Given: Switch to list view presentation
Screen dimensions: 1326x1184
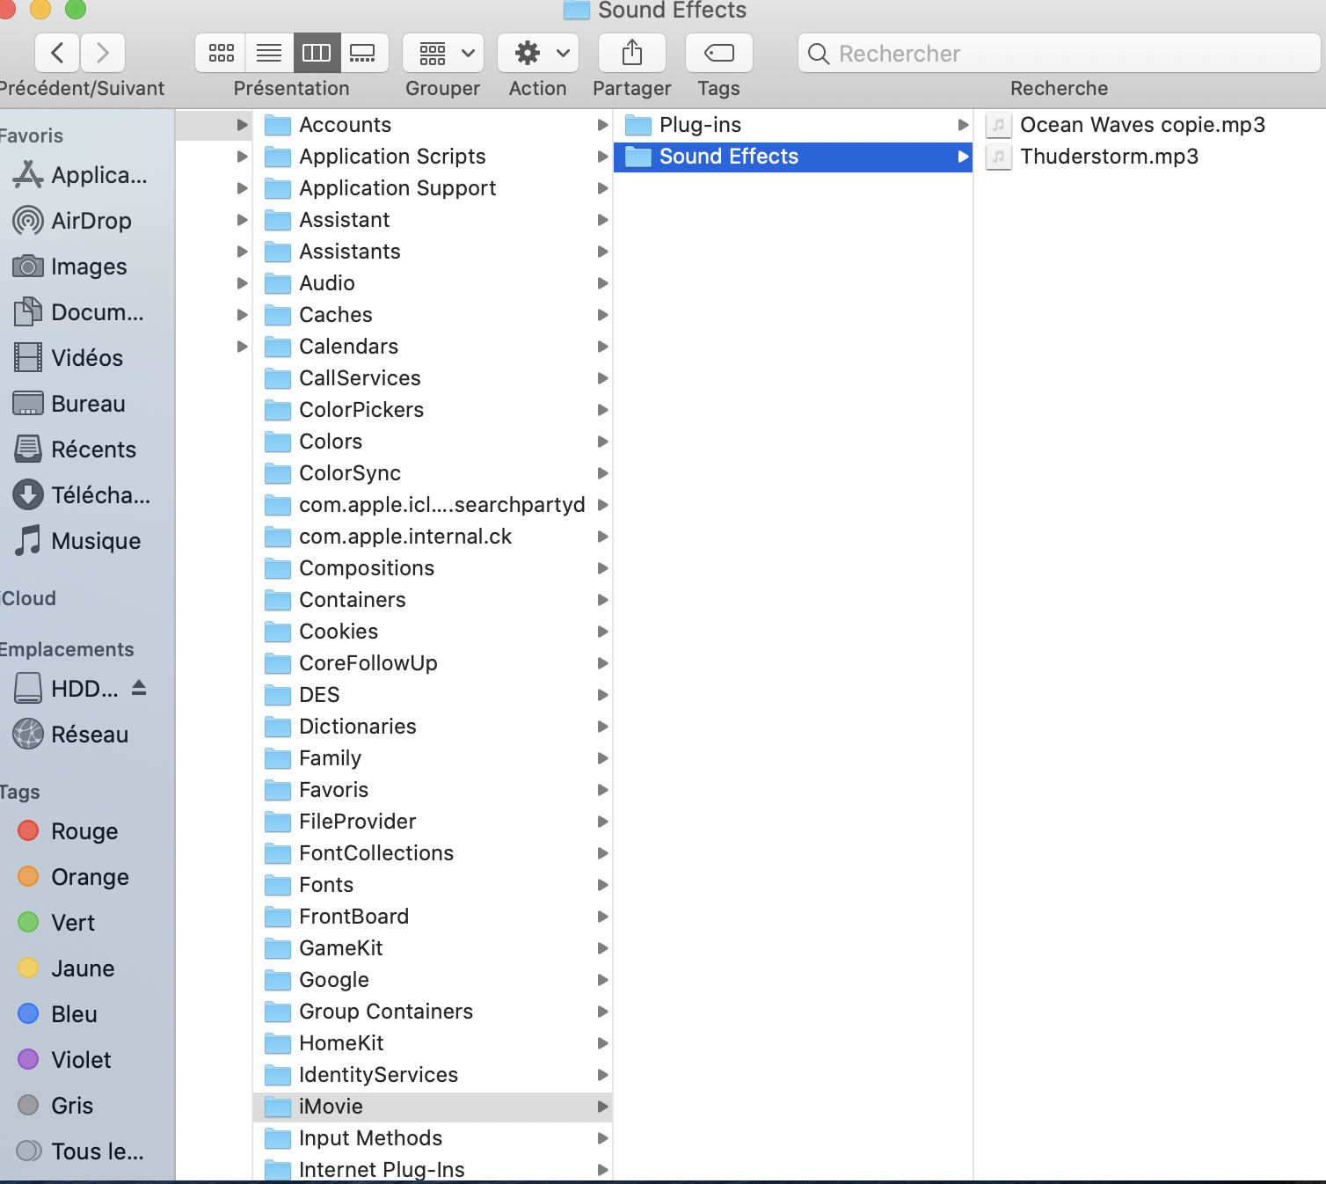Looking at the screenshot, I should (x=269, y=54).
